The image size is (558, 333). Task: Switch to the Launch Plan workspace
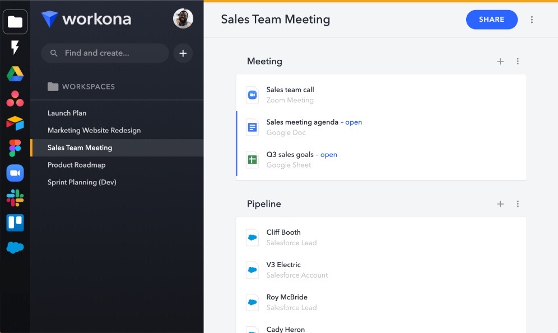click(x=67, y=113)
